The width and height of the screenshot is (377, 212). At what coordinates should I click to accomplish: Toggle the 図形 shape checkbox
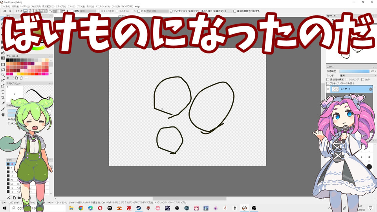[72, 11]
